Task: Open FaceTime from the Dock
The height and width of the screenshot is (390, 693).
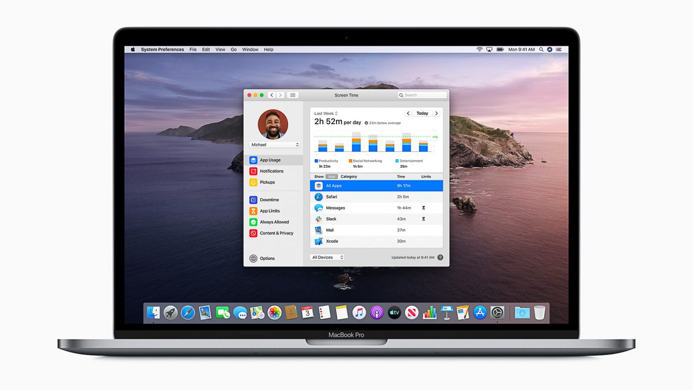Action: pos(223,313)
